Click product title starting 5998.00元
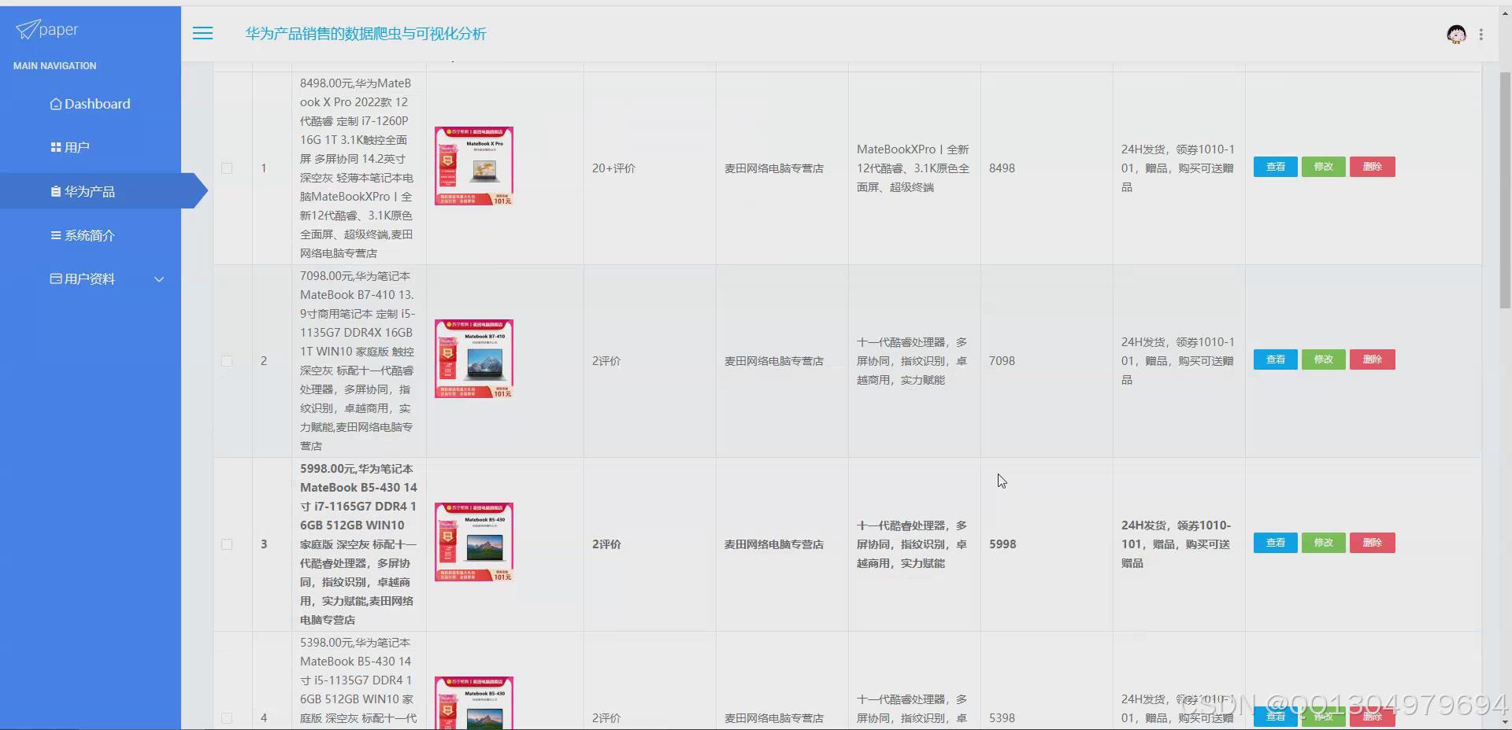1512x730 pixels. (x=358, y=544)
